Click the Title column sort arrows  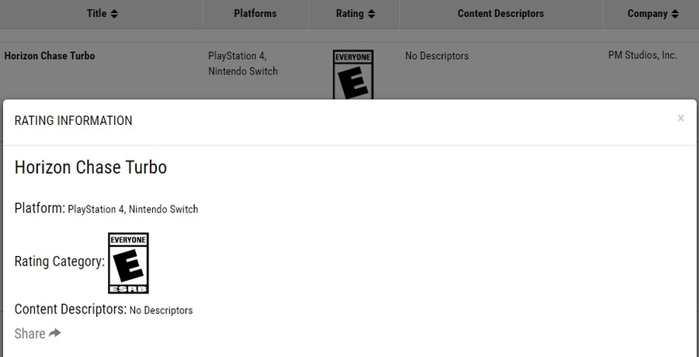coord(114,14)
